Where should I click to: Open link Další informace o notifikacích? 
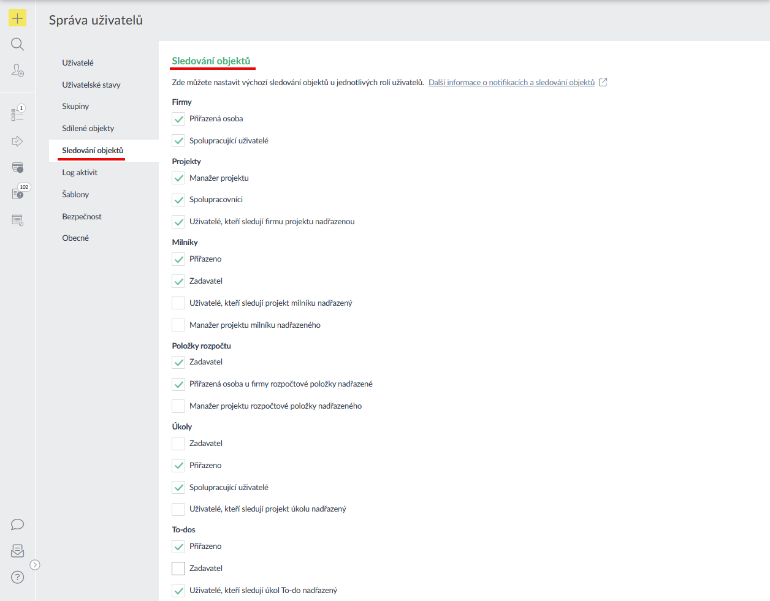coord(511,83)
